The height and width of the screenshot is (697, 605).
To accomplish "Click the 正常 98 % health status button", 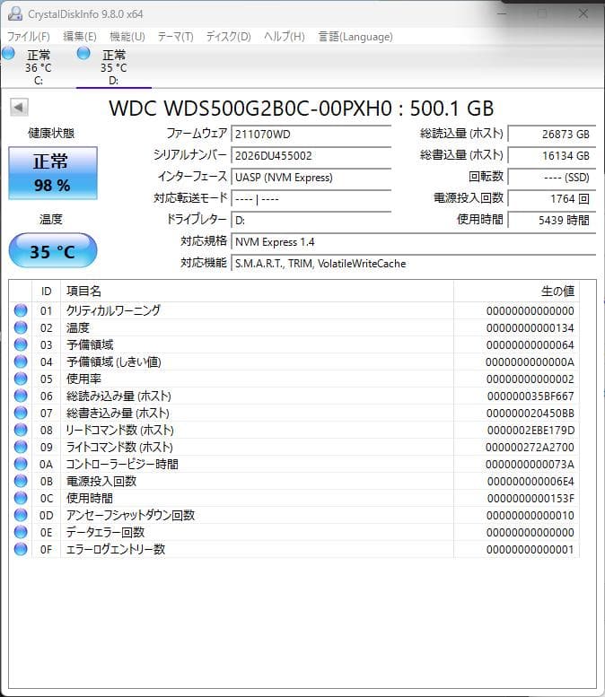I will coord(52,173).
